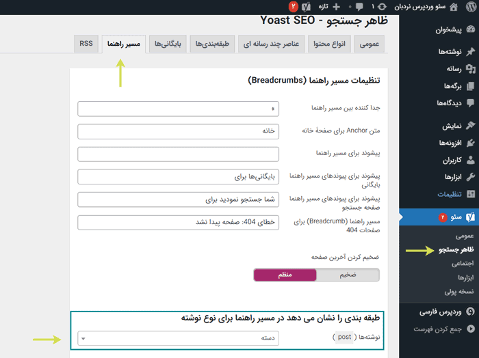Click the Plugins (افزونه‌ها) icon
479x358 pixels.
471,143
